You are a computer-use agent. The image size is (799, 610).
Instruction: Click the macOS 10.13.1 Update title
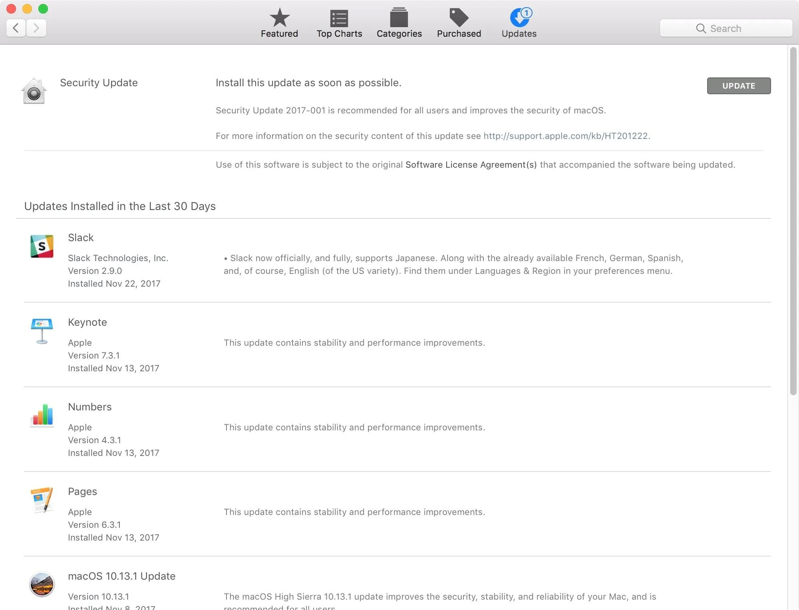coord(122,576)
